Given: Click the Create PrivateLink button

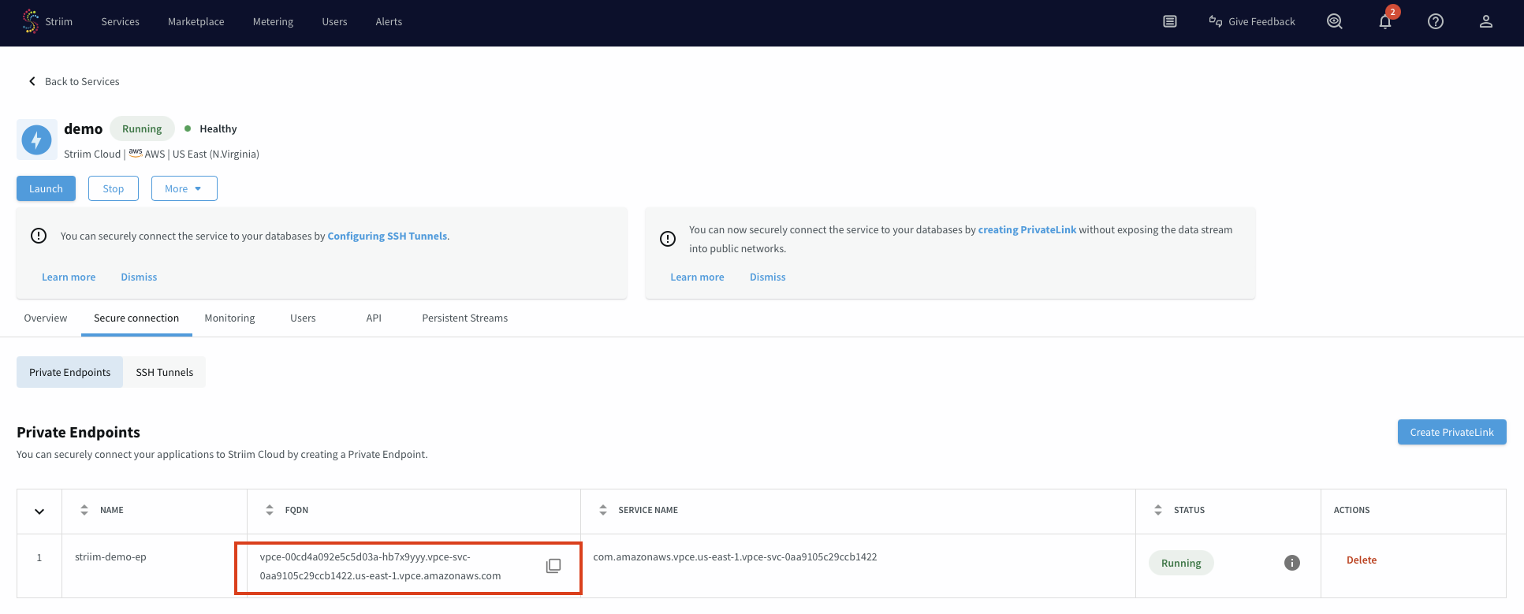Looking at the screenshot, I should coord(1451,433).
